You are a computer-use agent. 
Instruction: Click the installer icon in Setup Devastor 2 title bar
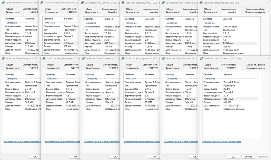coord(82,3)
